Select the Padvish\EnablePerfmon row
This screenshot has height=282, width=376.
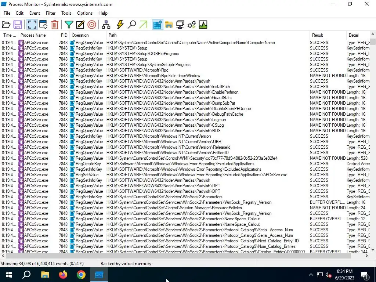(173, 92)
